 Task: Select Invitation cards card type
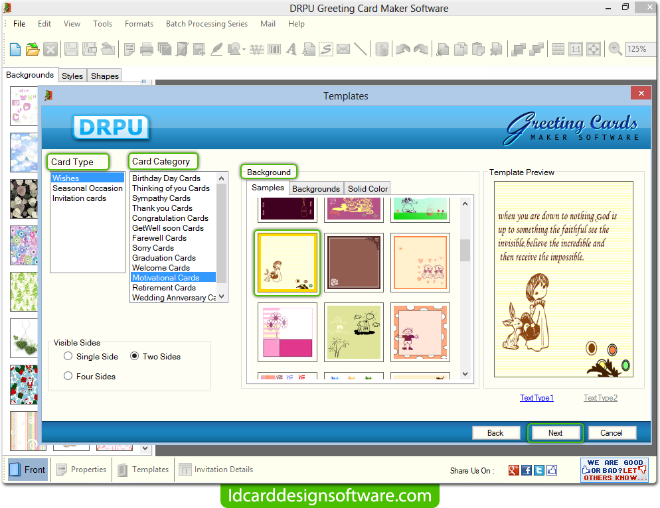click(79, 198)
